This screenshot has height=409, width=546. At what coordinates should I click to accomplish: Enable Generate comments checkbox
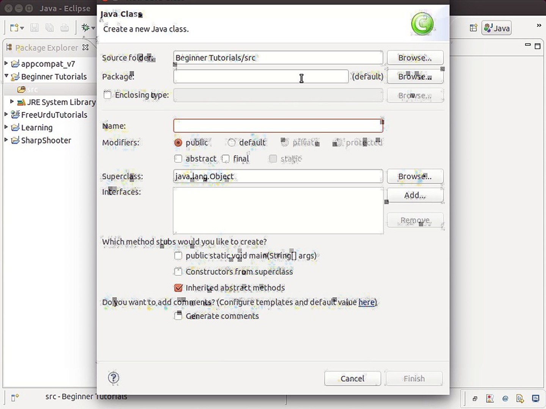coord(178,316)
